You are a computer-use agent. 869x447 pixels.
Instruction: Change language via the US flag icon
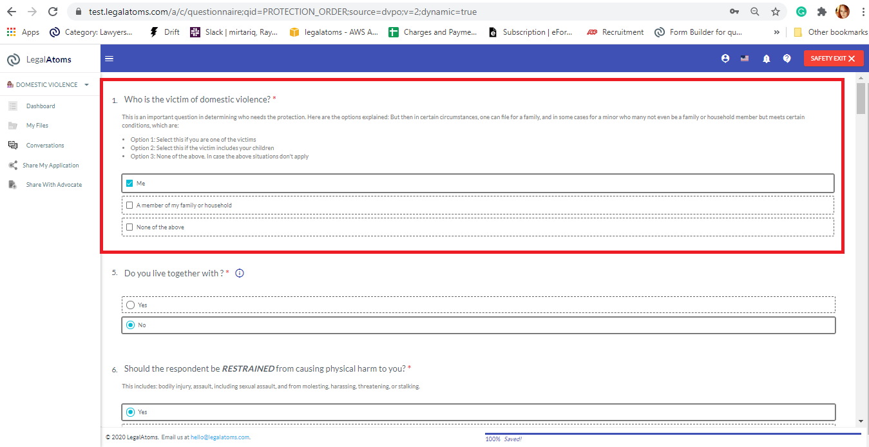click(x=745, y=59)
